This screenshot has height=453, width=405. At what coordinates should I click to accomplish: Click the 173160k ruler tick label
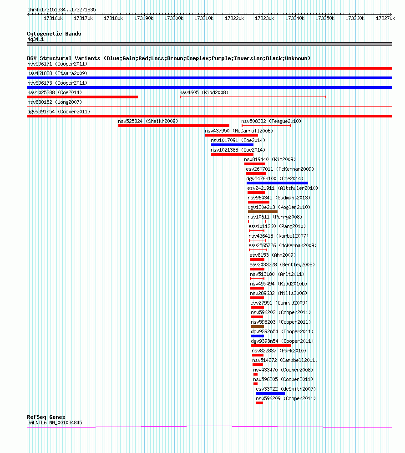[x=53, y=18]
